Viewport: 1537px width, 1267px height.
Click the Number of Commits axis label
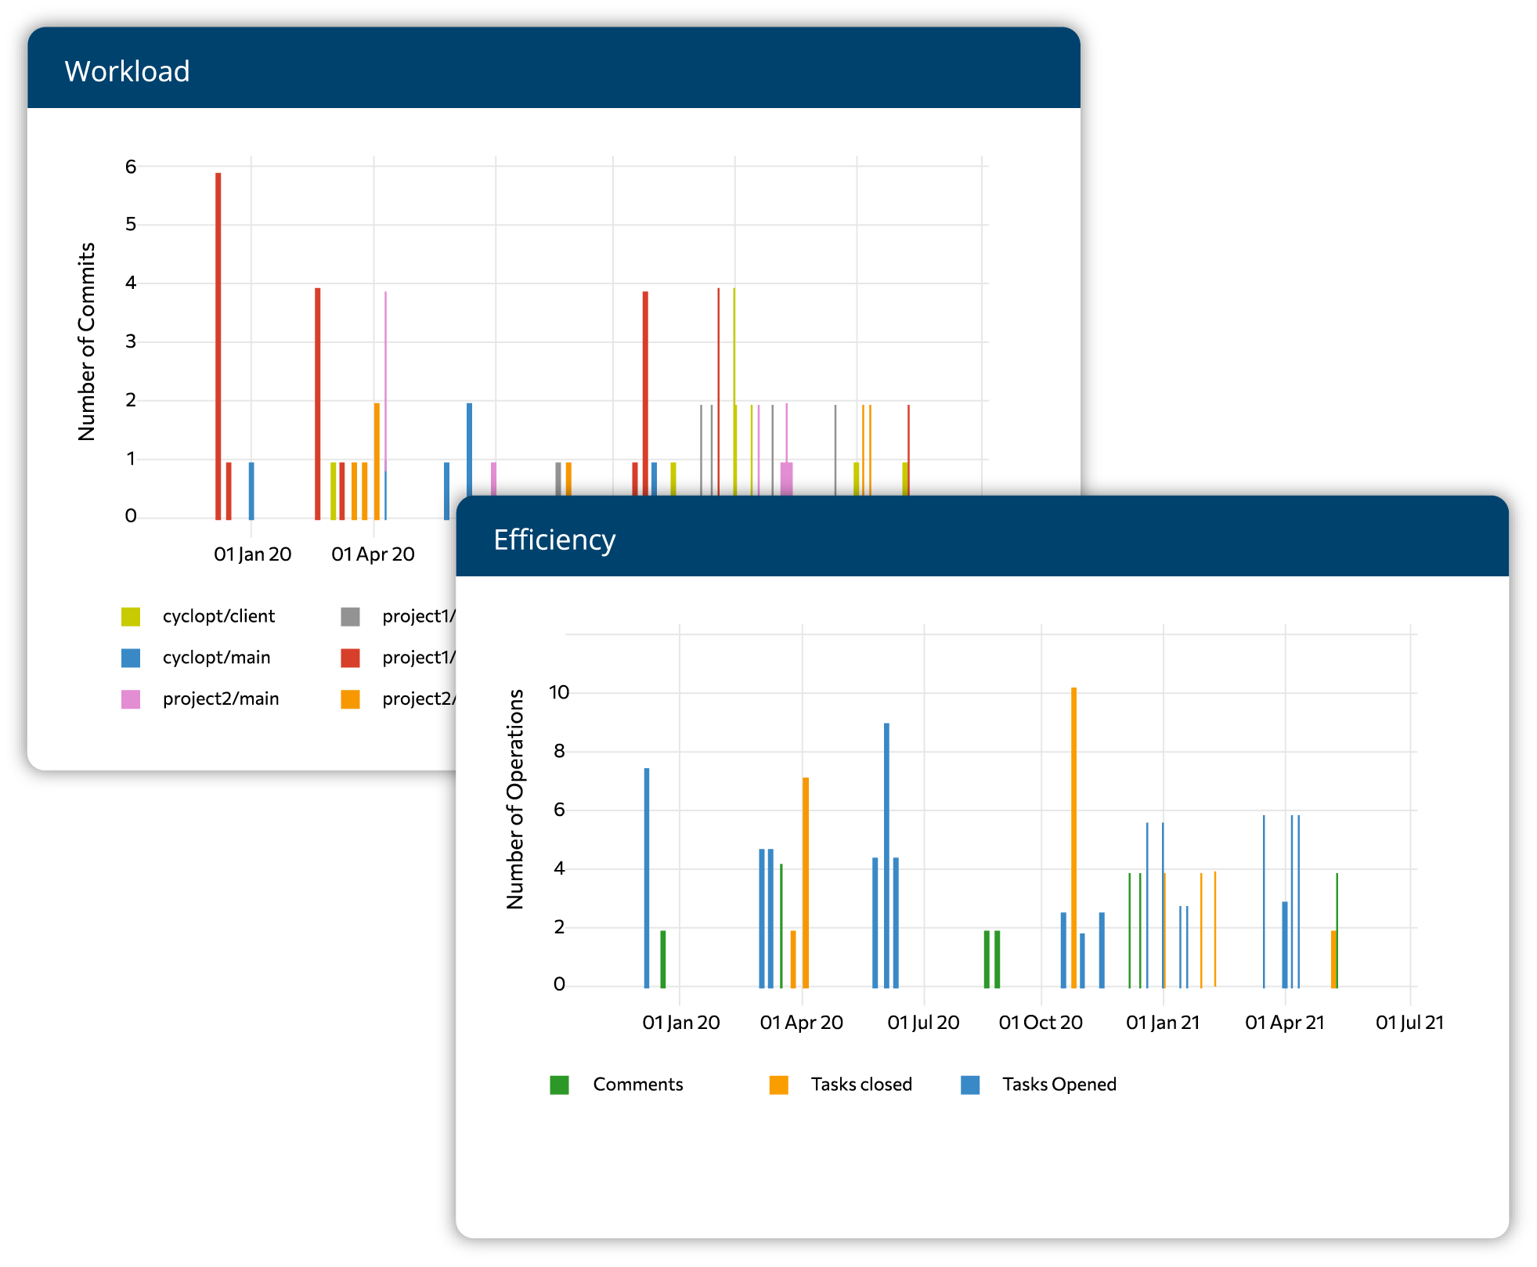[87, 341]
